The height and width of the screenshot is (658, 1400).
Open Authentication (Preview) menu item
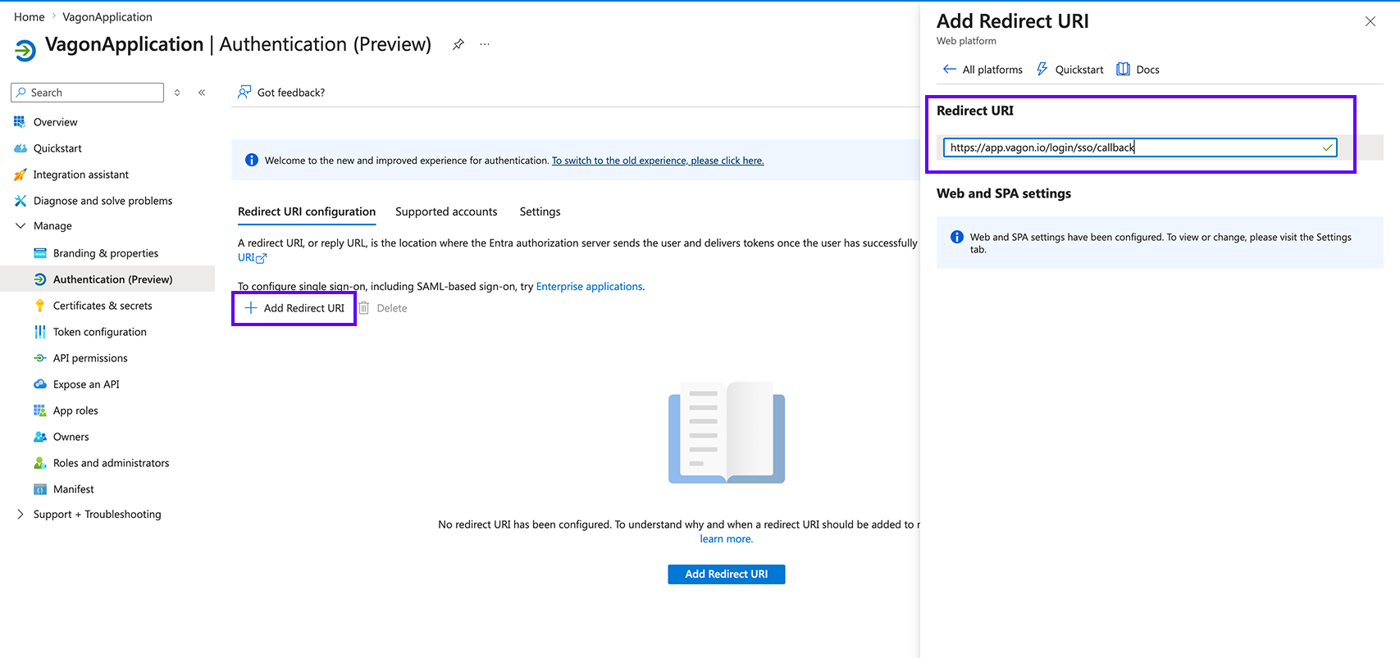[107, 279]
